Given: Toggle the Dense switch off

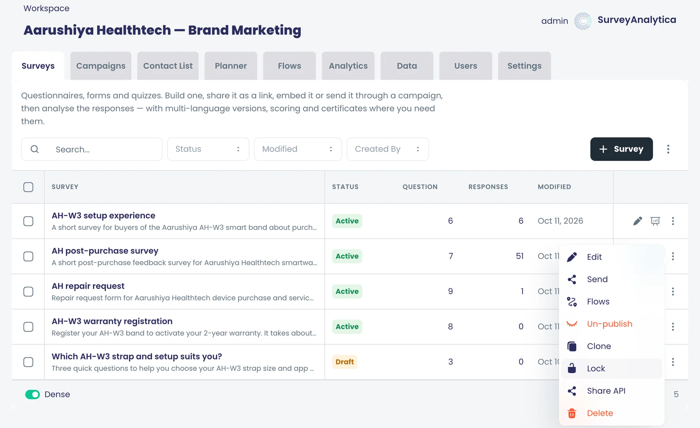Looking at the screenshot, I should pos(33,395).
